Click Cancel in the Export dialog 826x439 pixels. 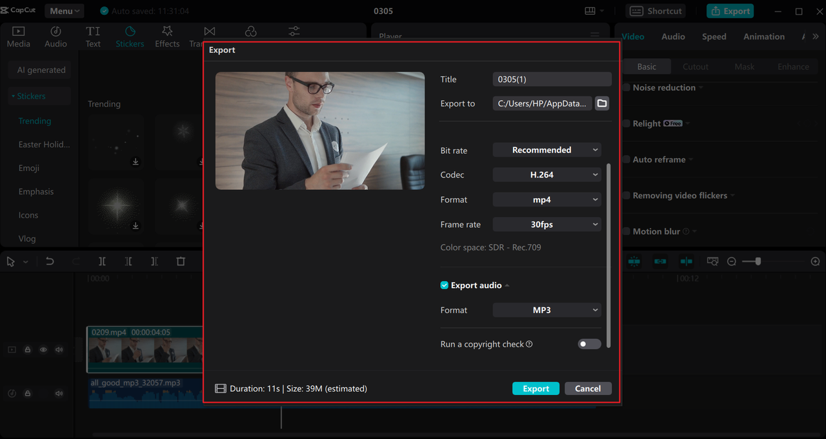[588, 389]
